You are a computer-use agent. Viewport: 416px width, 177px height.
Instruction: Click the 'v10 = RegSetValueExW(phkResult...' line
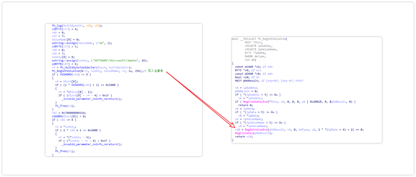click(x=299, y=130)
